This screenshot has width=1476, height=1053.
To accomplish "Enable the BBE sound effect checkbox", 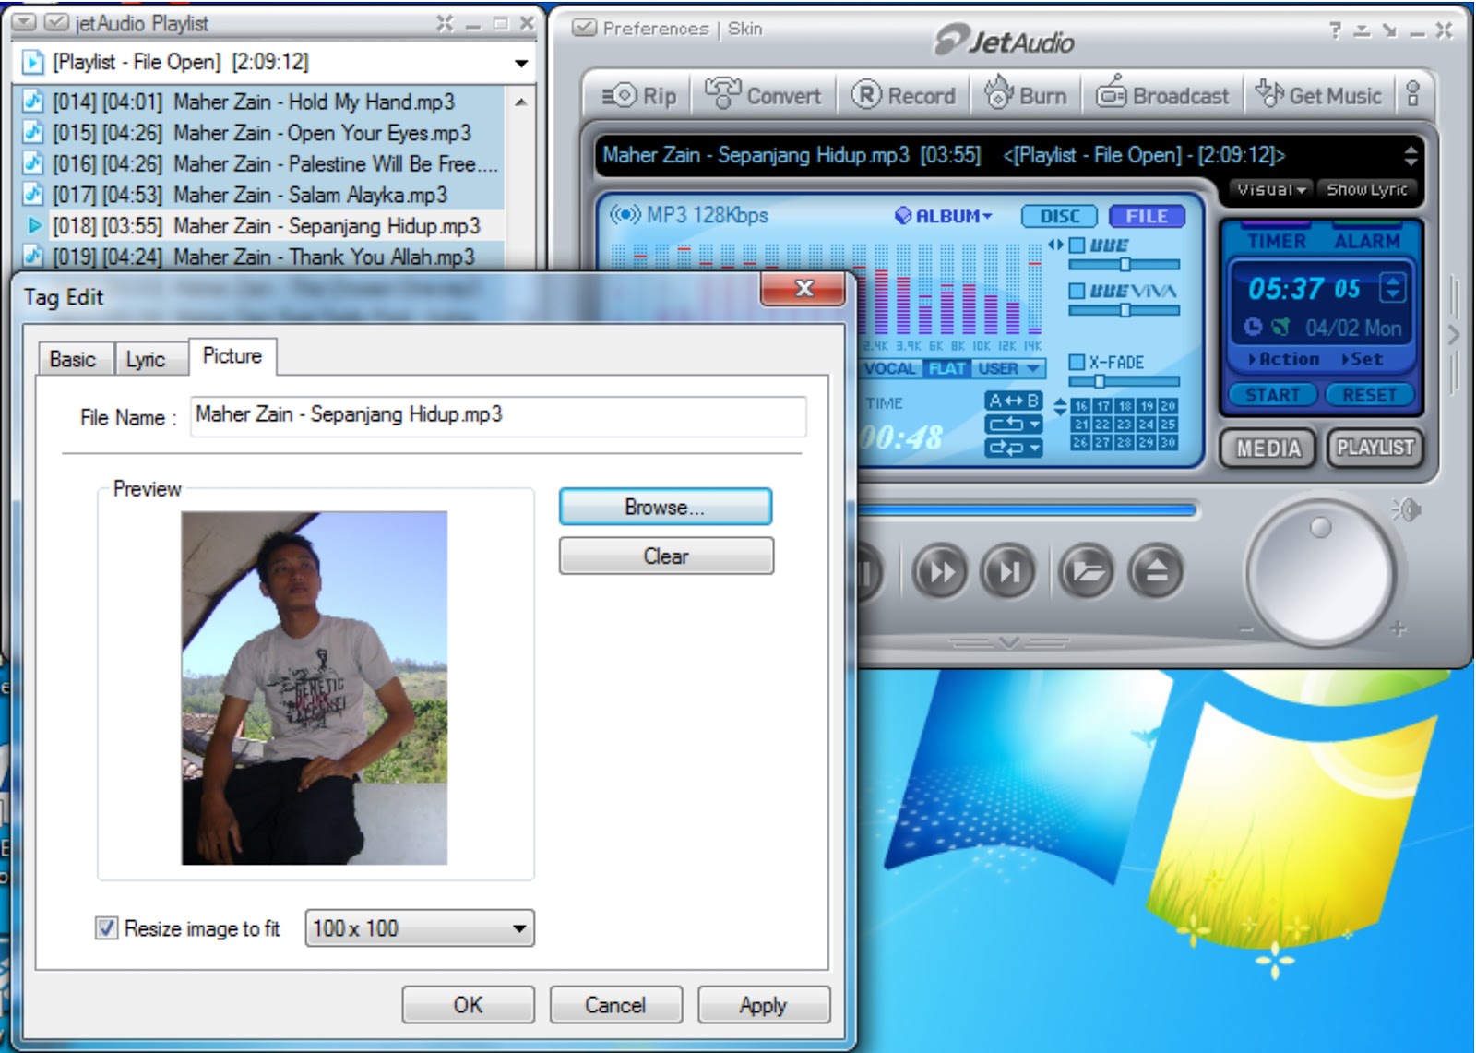I will (x=1077, y=245).
